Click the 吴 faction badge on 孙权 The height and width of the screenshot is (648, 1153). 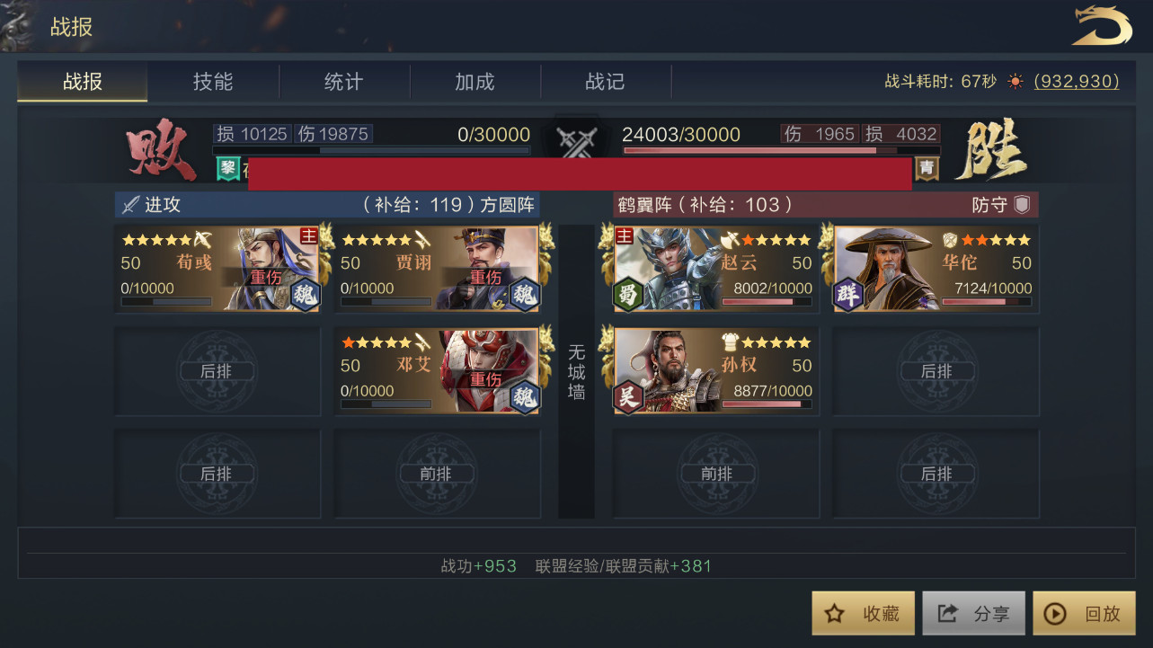coord(629,398)
